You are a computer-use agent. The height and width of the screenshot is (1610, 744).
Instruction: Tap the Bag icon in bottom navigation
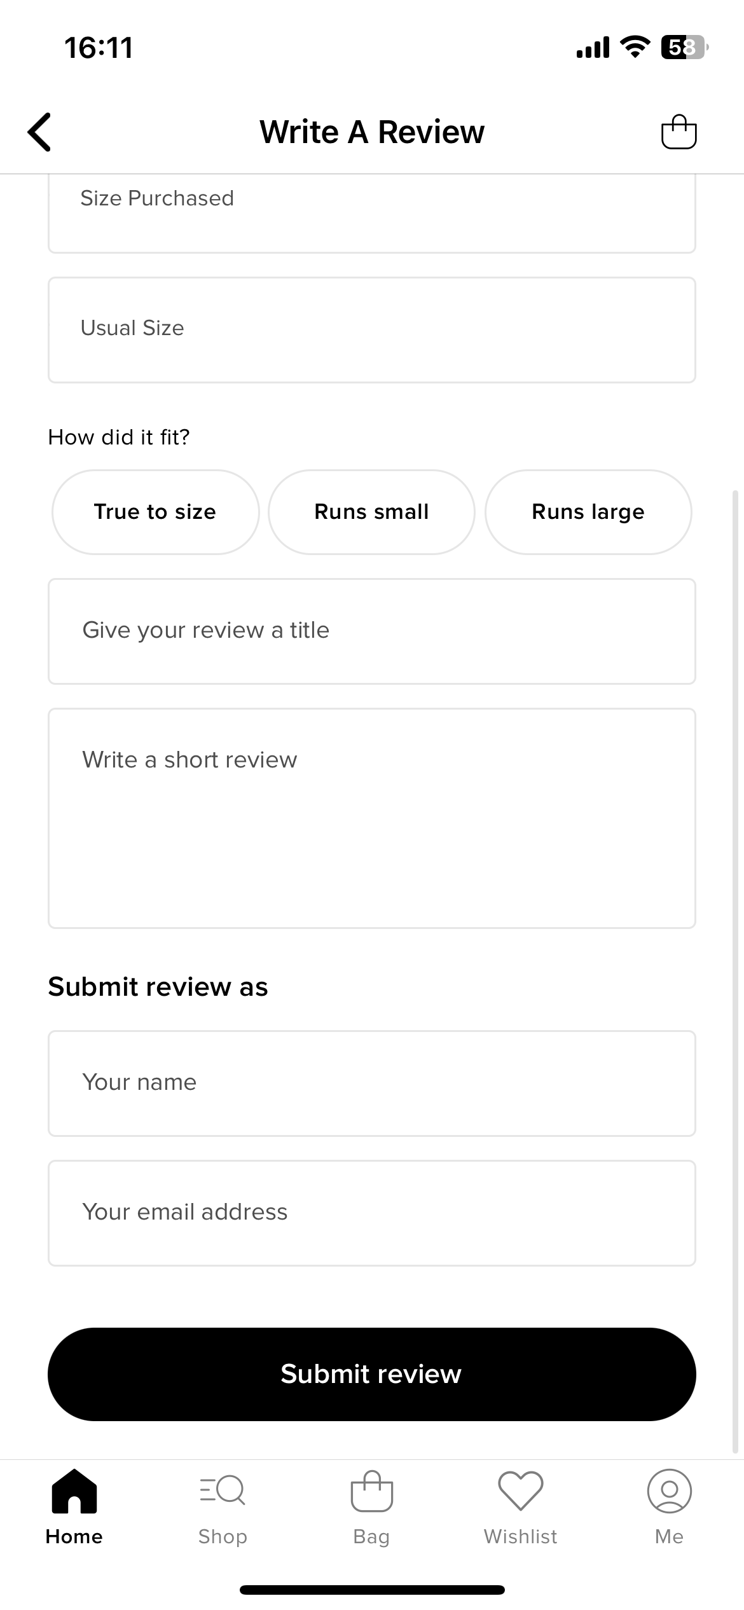pyautogui.click(x=371, y=1490)
